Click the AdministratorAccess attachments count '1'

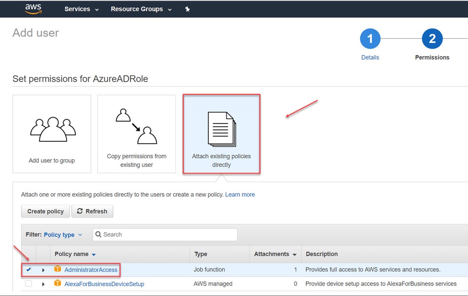pos(296,270)
